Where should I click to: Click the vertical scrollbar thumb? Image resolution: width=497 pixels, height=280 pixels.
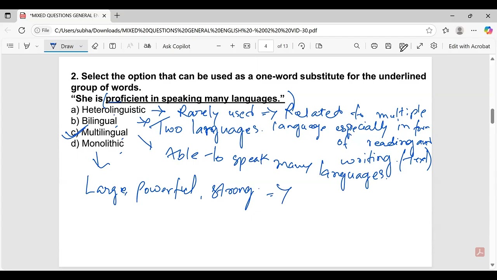pos(492,116)
